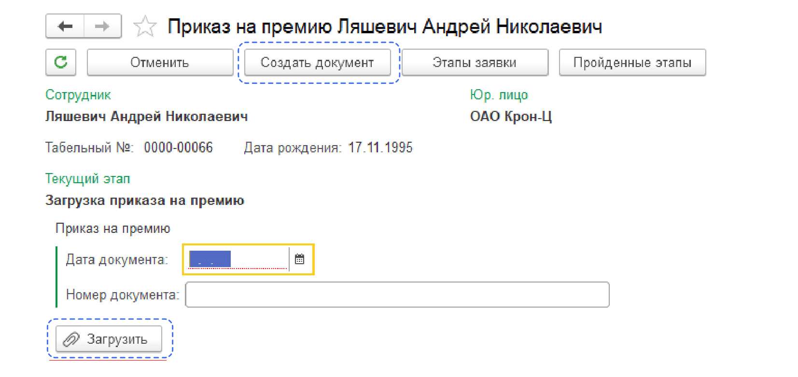Screen dimensions: 798x377
Task: Click the Сотрудник section label
Action: coord(78,95)
